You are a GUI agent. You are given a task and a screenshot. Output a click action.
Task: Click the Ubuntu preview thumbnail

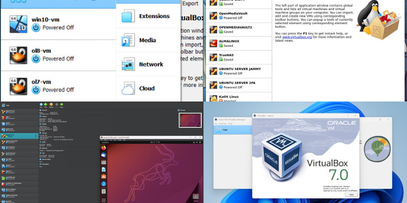tap(190, 120)
